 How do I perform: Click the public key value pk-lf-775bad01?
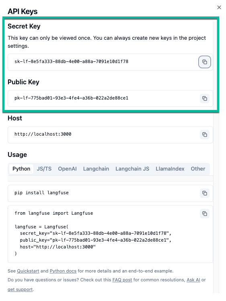click(71, 98)
